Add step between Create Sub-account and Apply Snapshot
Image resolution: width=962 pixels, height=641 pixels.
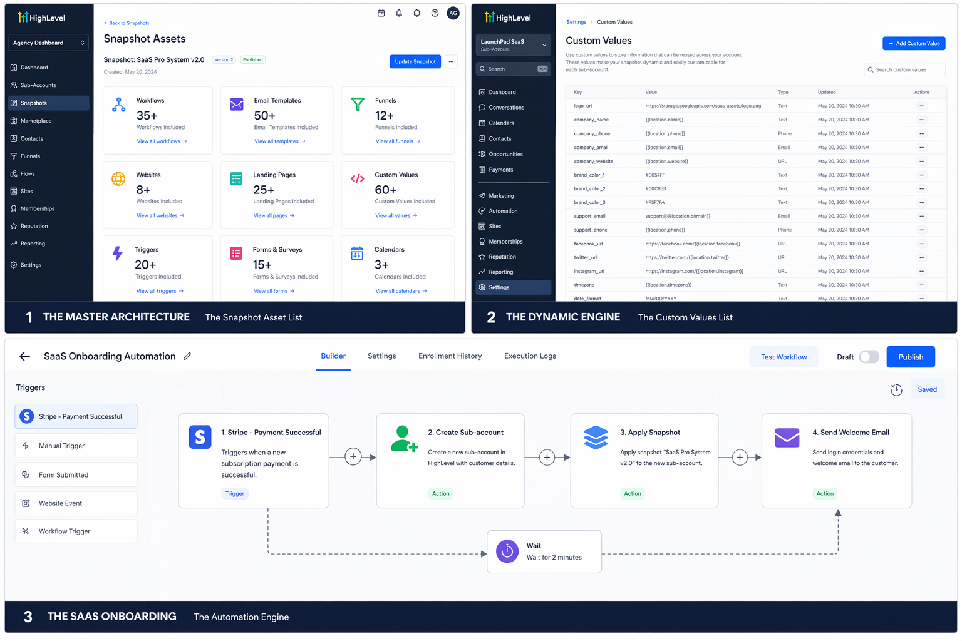(547, 458)
